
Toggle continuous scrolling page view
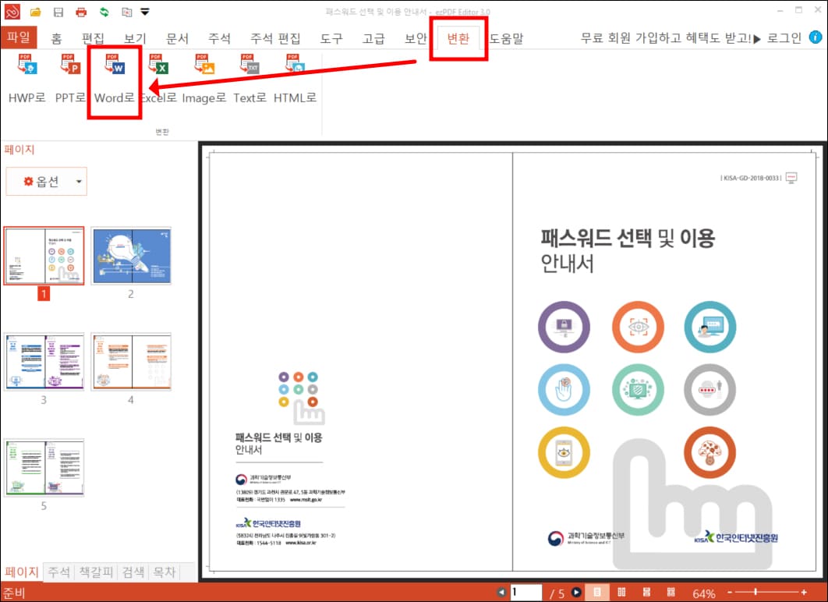646,593
